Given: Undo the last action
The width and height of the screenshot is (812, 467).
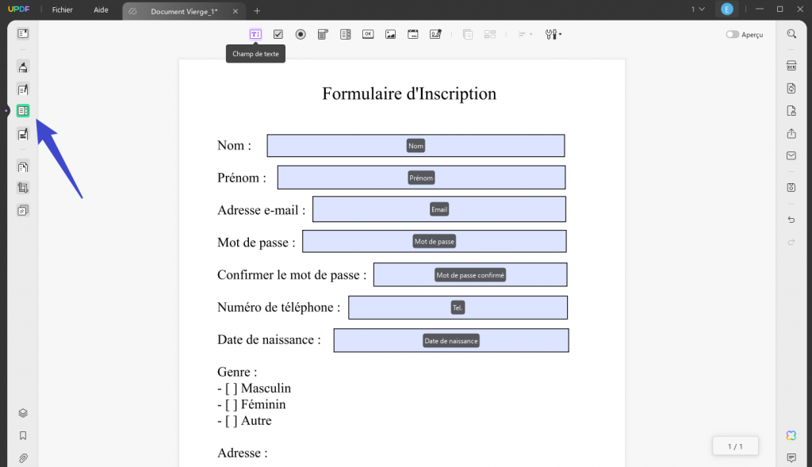Looking at the screenshot, I should coord(791,220).
